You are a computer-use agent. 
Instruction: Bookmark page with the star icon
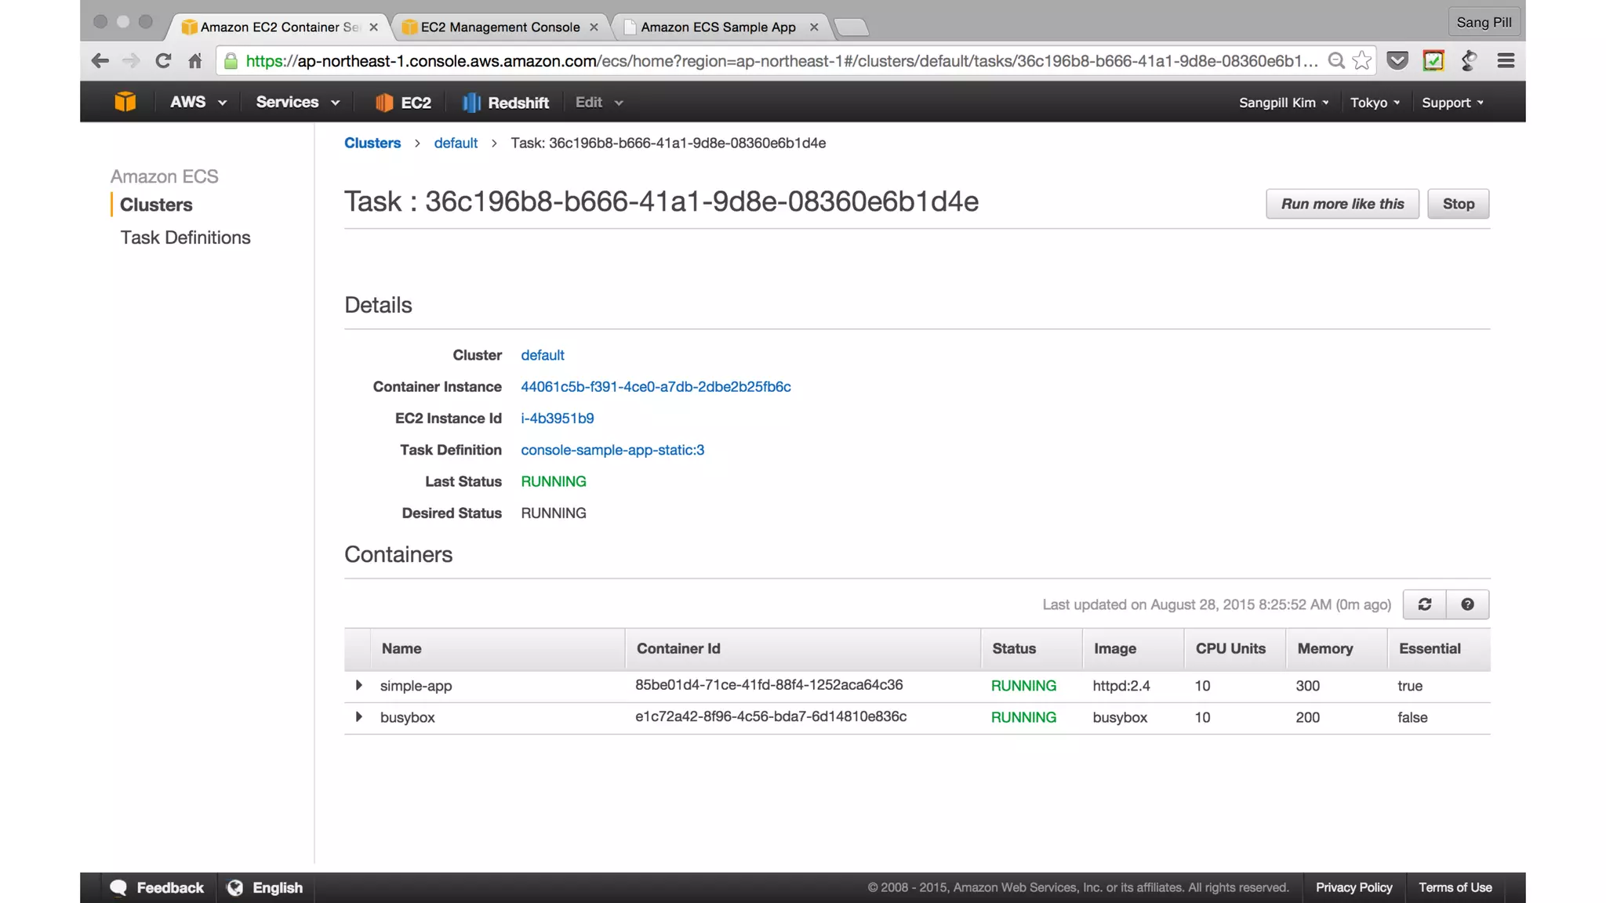pos(1362,61)
